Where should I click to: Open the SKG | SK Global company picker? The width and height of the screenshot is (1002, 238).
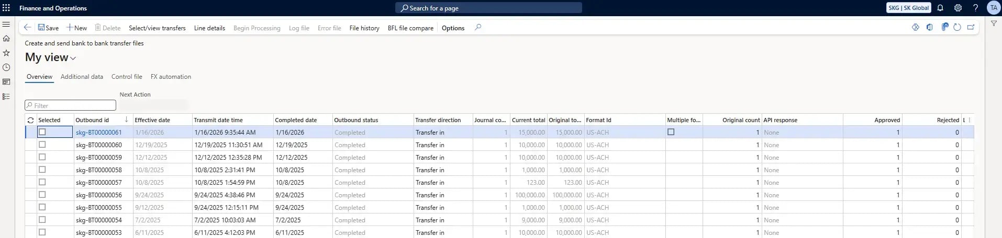pyautogui.click(x=908, y=8)
